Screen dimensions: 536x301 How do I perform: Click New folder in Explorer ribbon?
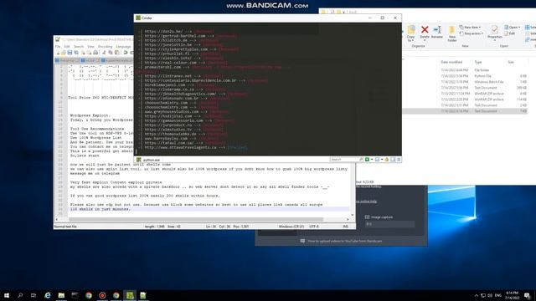tap(452, 33)
